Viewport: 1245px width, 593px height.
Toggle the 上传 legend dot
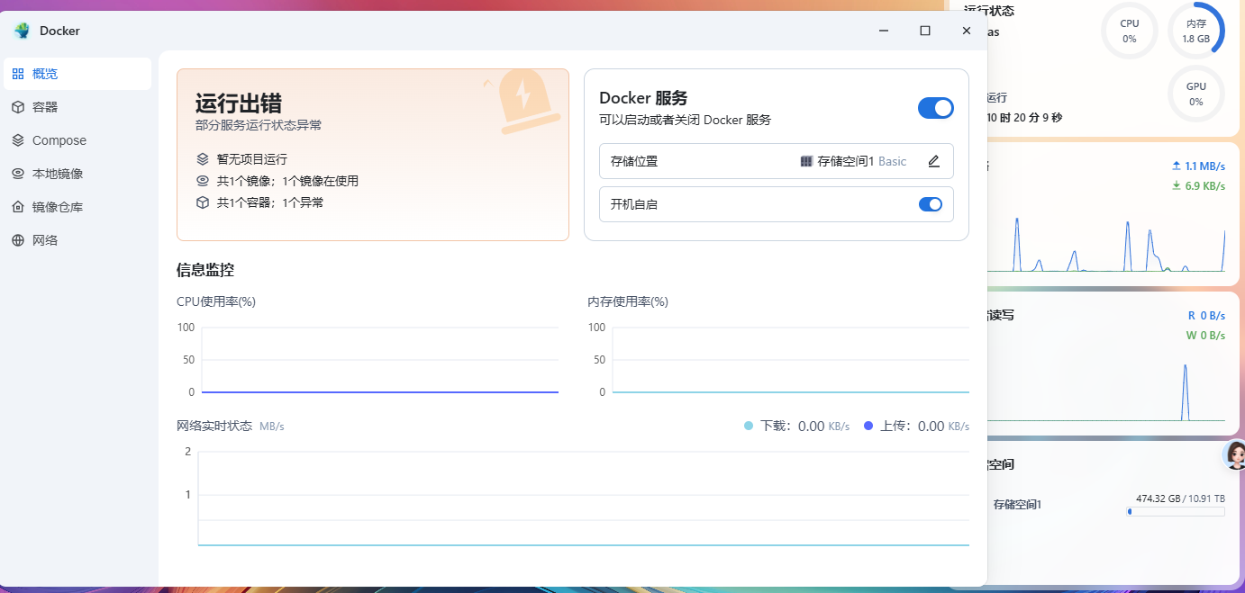click(868, 426)
